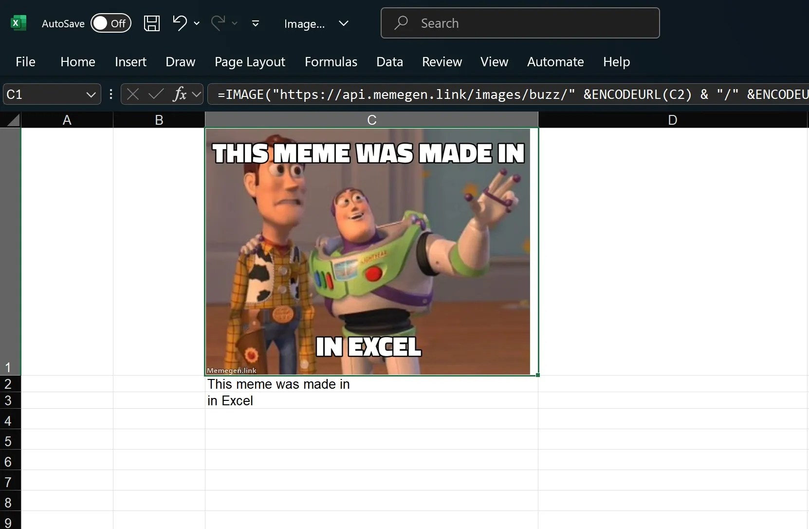Expand the Undo history dropdown arrow
Viewport: 809px width, 529px height.
coord(197,23)
